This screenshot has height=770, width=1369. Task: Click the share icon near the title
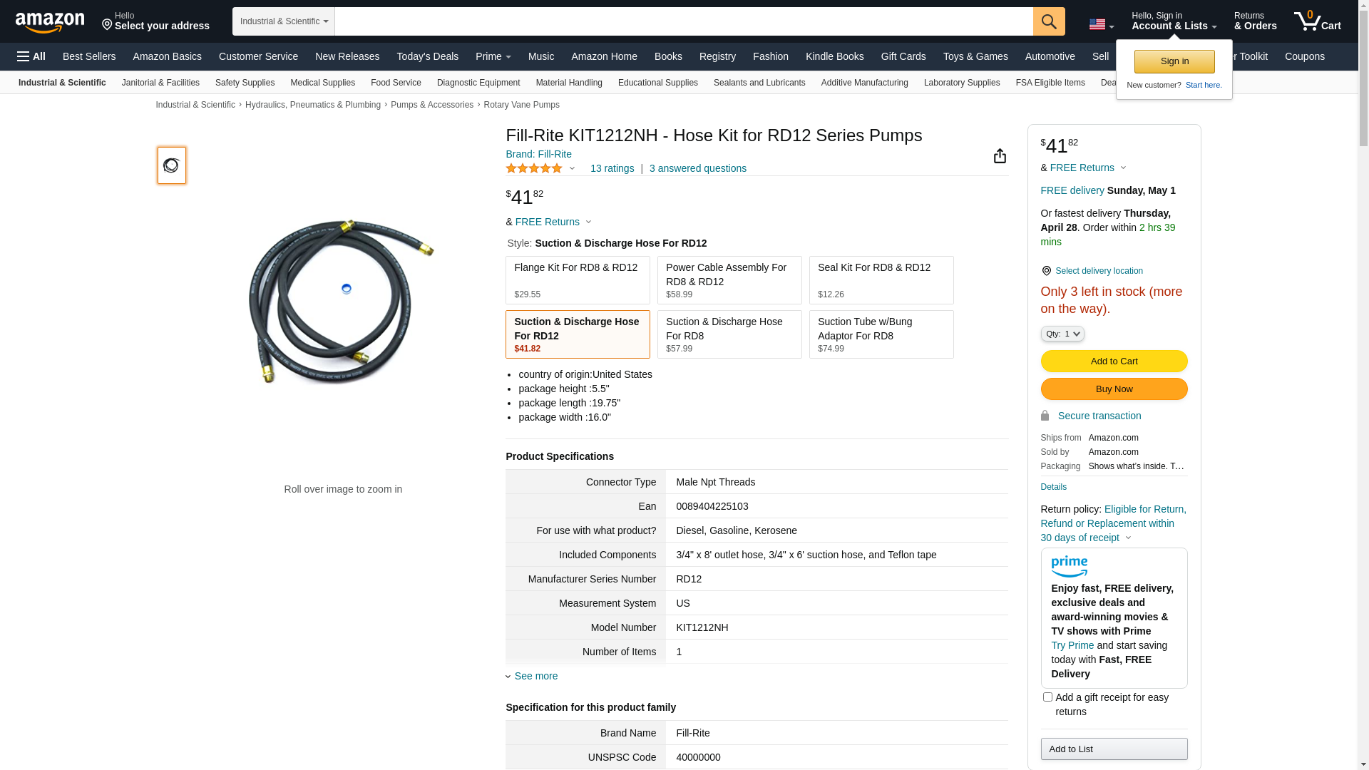click(1000, 156)
